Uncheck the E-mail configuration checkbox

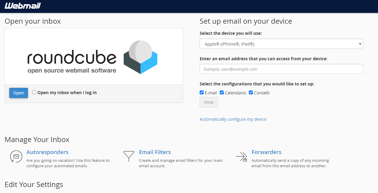coord(202,93)
